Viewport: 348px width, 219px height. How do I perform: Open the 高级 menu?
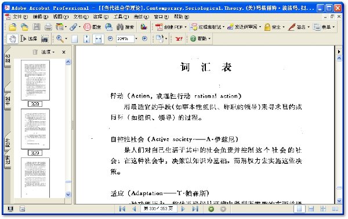142,17
